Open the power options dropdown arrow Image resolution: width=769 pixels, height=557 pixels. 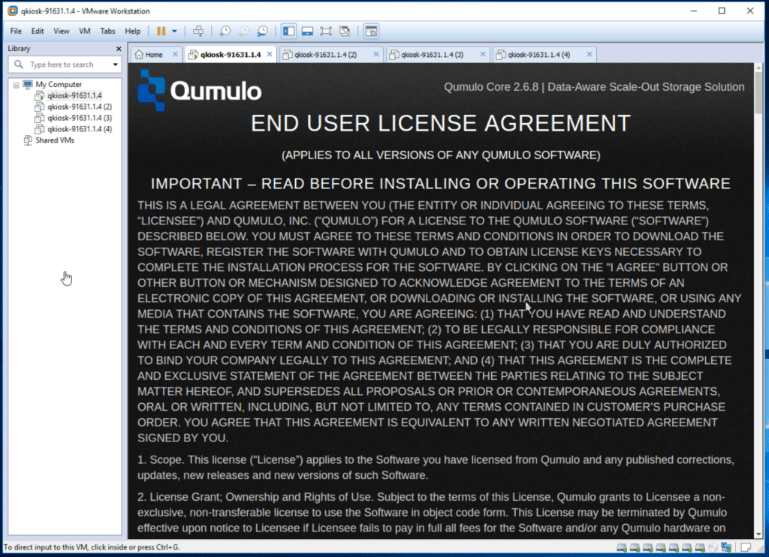[x=174, y=32]
